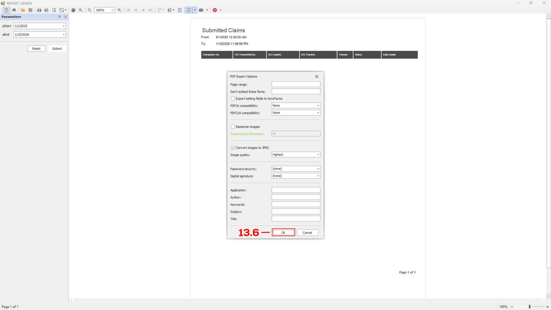Enable Export editing fields to AcroForms checkbox
This screenshot has height=310, width=551.
233,99
